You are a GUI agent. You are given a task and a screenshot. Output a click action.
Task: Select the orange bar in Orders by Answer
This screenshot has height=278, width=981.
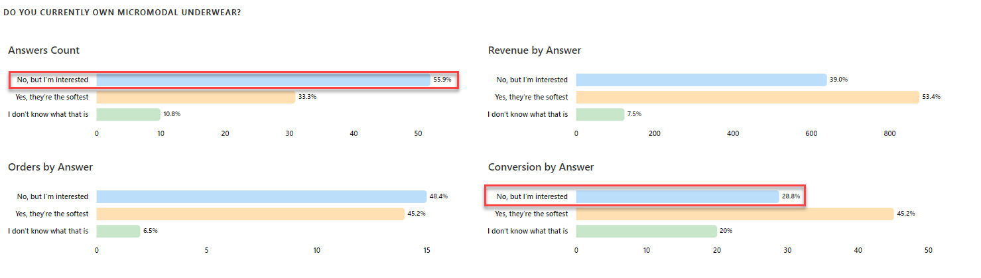(x=250, y=214)
